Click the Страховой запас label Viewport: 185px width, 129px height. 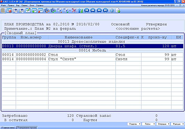[94, 116]
